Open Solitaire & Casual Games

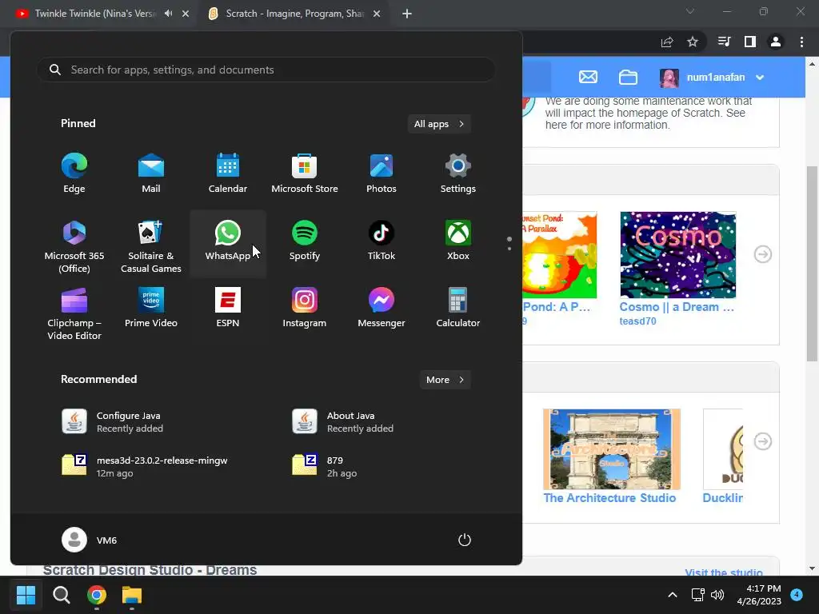pyautogui.click(x=151, y=246)
